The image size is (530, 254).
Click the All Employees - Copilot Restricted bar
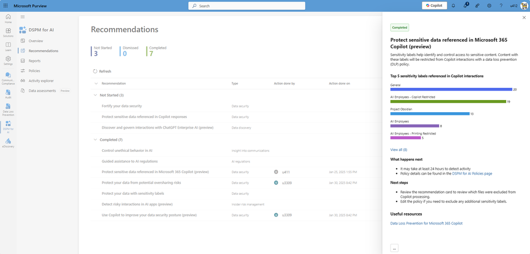tap(448, 102)
